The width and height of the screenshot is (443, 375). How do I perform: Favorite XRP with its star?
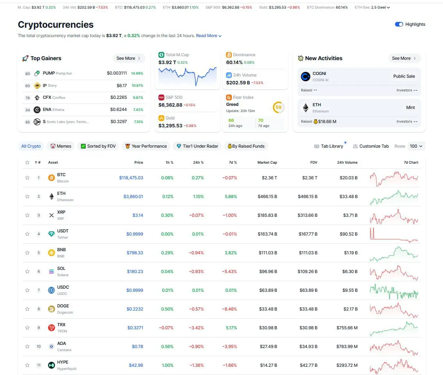27,215
